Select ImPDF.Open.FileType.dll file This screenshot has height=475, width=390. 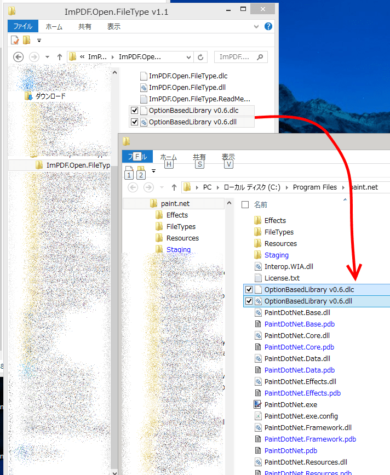pos(187,88)
